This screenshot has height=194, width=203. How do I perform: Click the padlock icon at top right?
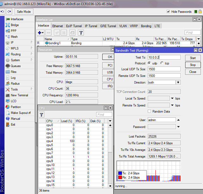coord(200,11)
